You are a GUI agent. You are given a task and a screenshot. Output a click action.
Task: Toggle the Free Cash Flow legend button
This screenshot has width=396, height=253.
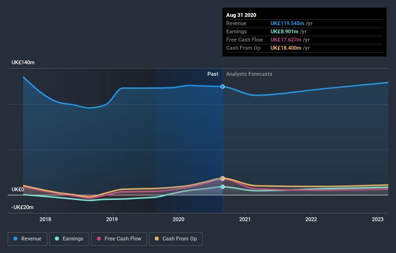[x=119, y=239]
